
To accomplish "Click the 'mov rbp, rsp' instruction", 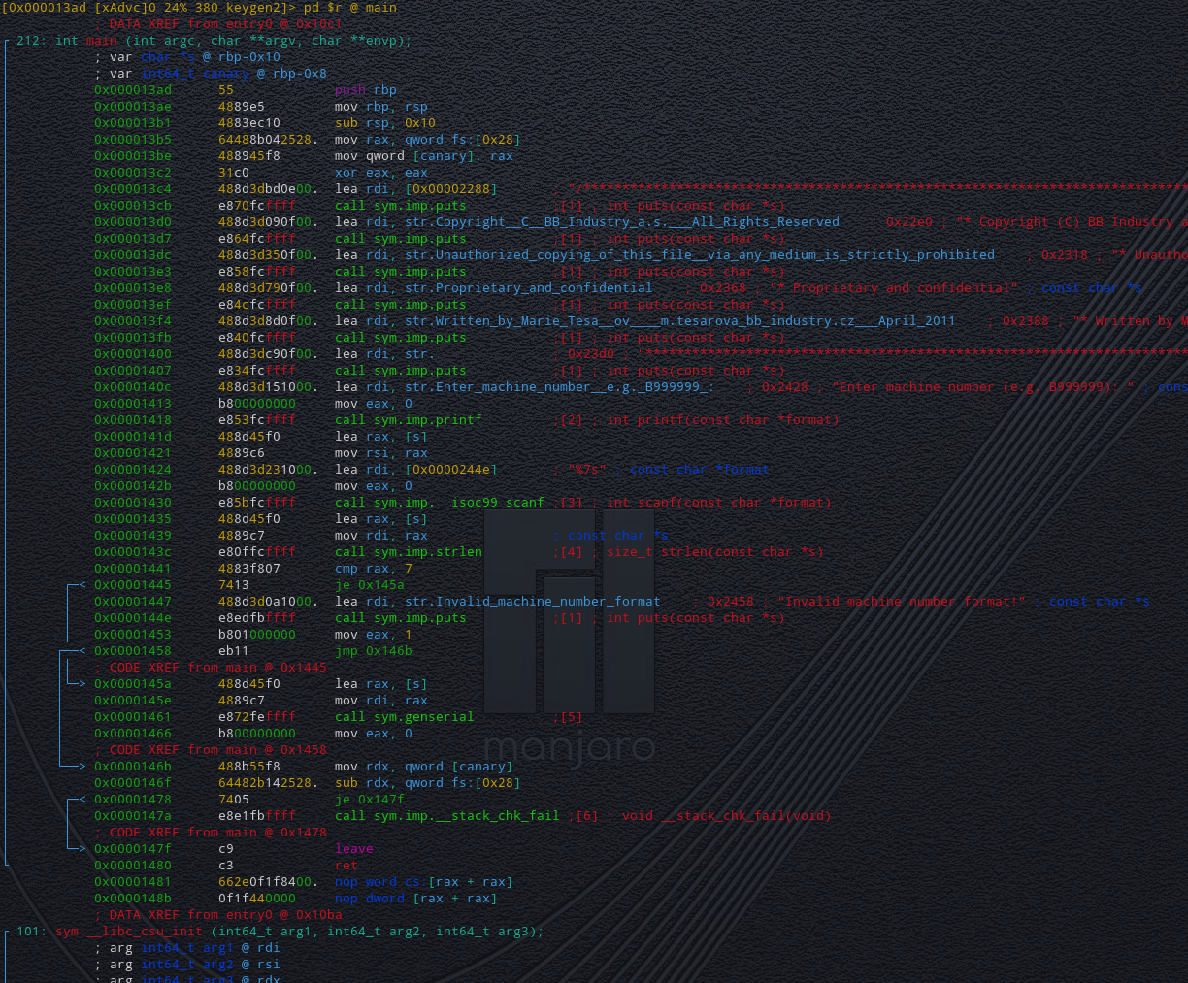I will coord(381,107).
